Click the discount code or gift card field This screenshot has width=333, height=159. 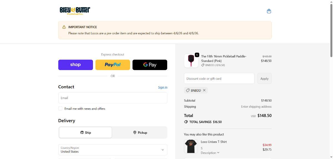(219, 79)
